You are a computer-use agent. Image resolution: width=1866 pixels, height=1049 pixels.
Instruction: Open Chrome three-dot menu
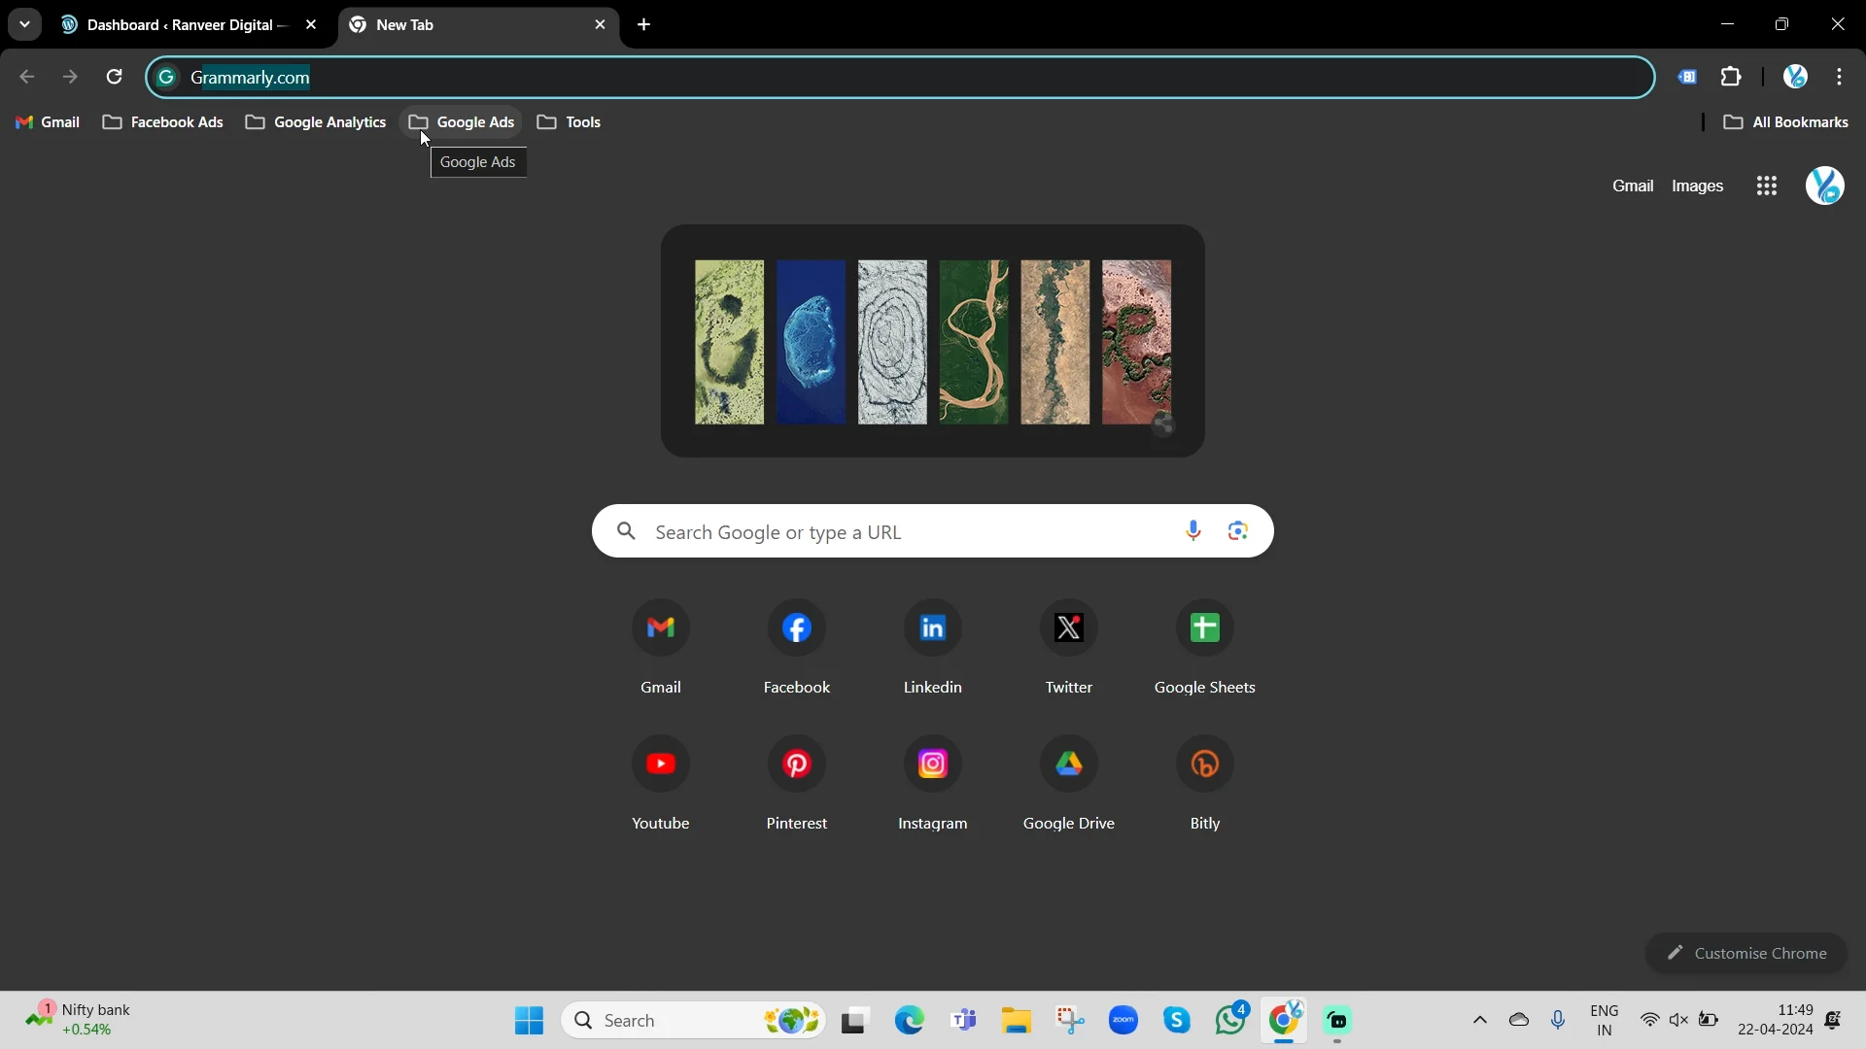pyautogui.click(x=1840, y=77)
